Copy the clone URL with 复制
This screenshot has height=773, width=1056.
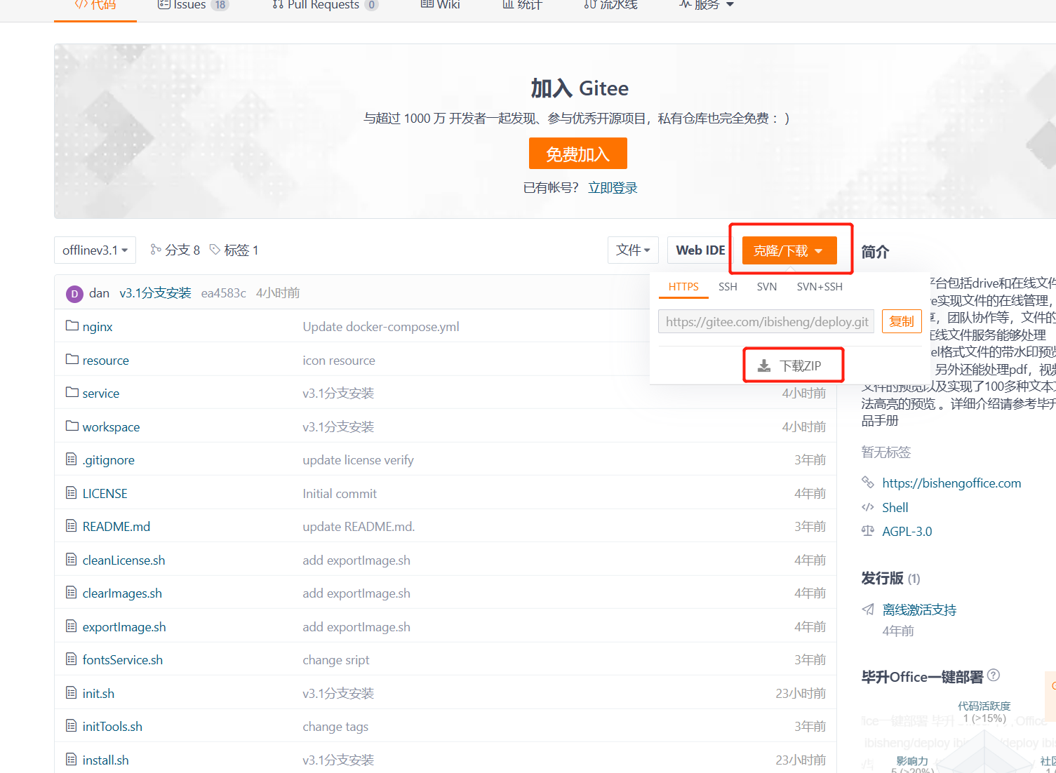tap(902, 321)
